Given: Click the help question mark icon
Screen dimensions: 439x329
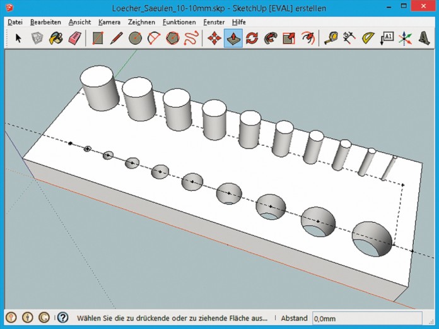Looking at the screenshot, I should (x=63, y=318).
